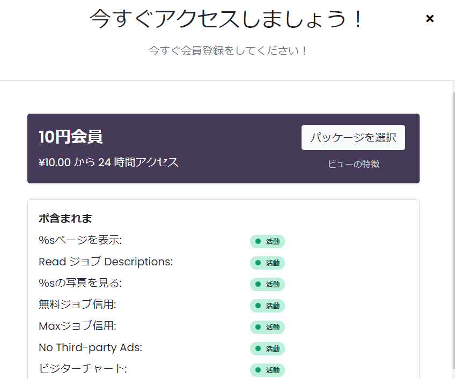
Task: Click the ¥10.00 から 24 時間アクセス text
Action: coord(108,162)
